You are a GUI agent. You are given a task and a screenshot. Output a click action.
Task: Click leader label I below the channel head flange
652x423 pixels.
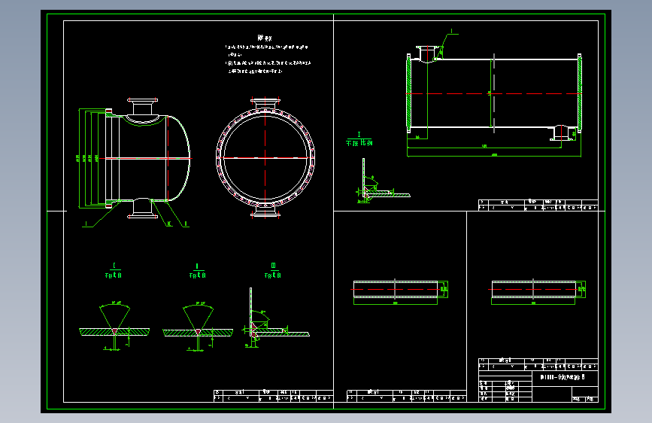[x=86, y=224]
